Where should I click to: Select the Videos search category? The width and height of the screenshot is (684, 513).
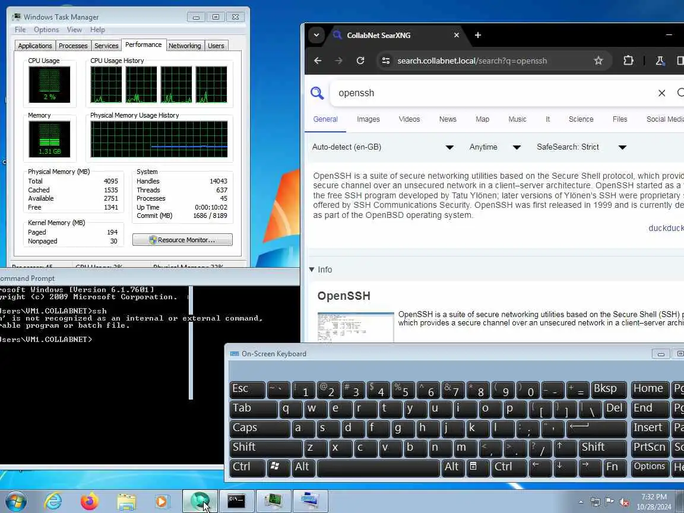pyautogui.click(x=409, y=119)
